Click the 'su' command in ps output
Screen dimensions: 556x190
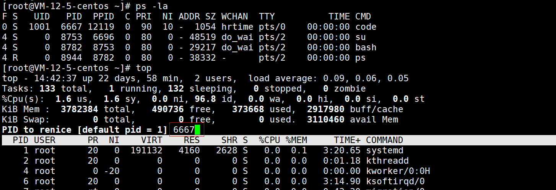pos(361,37)
